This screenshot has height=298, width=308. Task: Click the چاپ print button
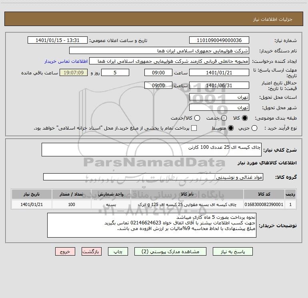(118, 252)
